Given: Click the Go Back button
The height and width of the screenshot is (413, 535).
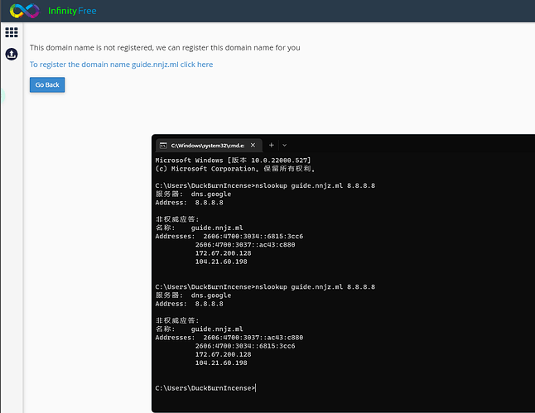Looking at the screenshot, I should (x=47, y=84).
